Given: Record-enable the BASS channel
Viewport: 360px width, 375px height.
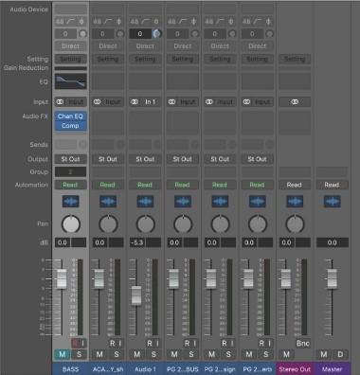Looking at the screenshot, I should tap(75, 343).
